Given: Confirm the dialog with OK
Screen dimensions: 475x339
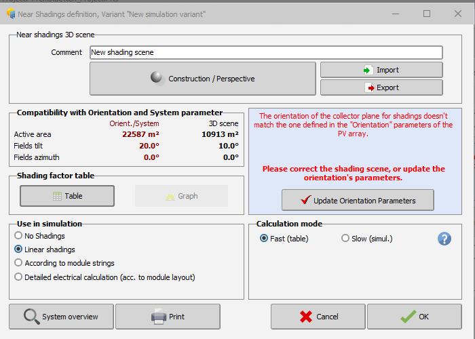Looking at the screenshot, I should 415,317.
